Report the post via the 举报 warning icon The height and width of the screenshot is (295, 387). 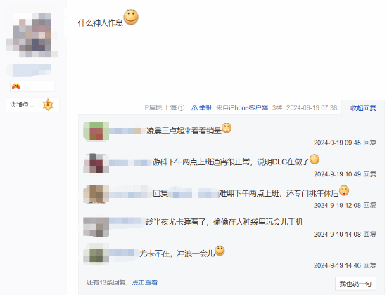(x=194, y=107)
